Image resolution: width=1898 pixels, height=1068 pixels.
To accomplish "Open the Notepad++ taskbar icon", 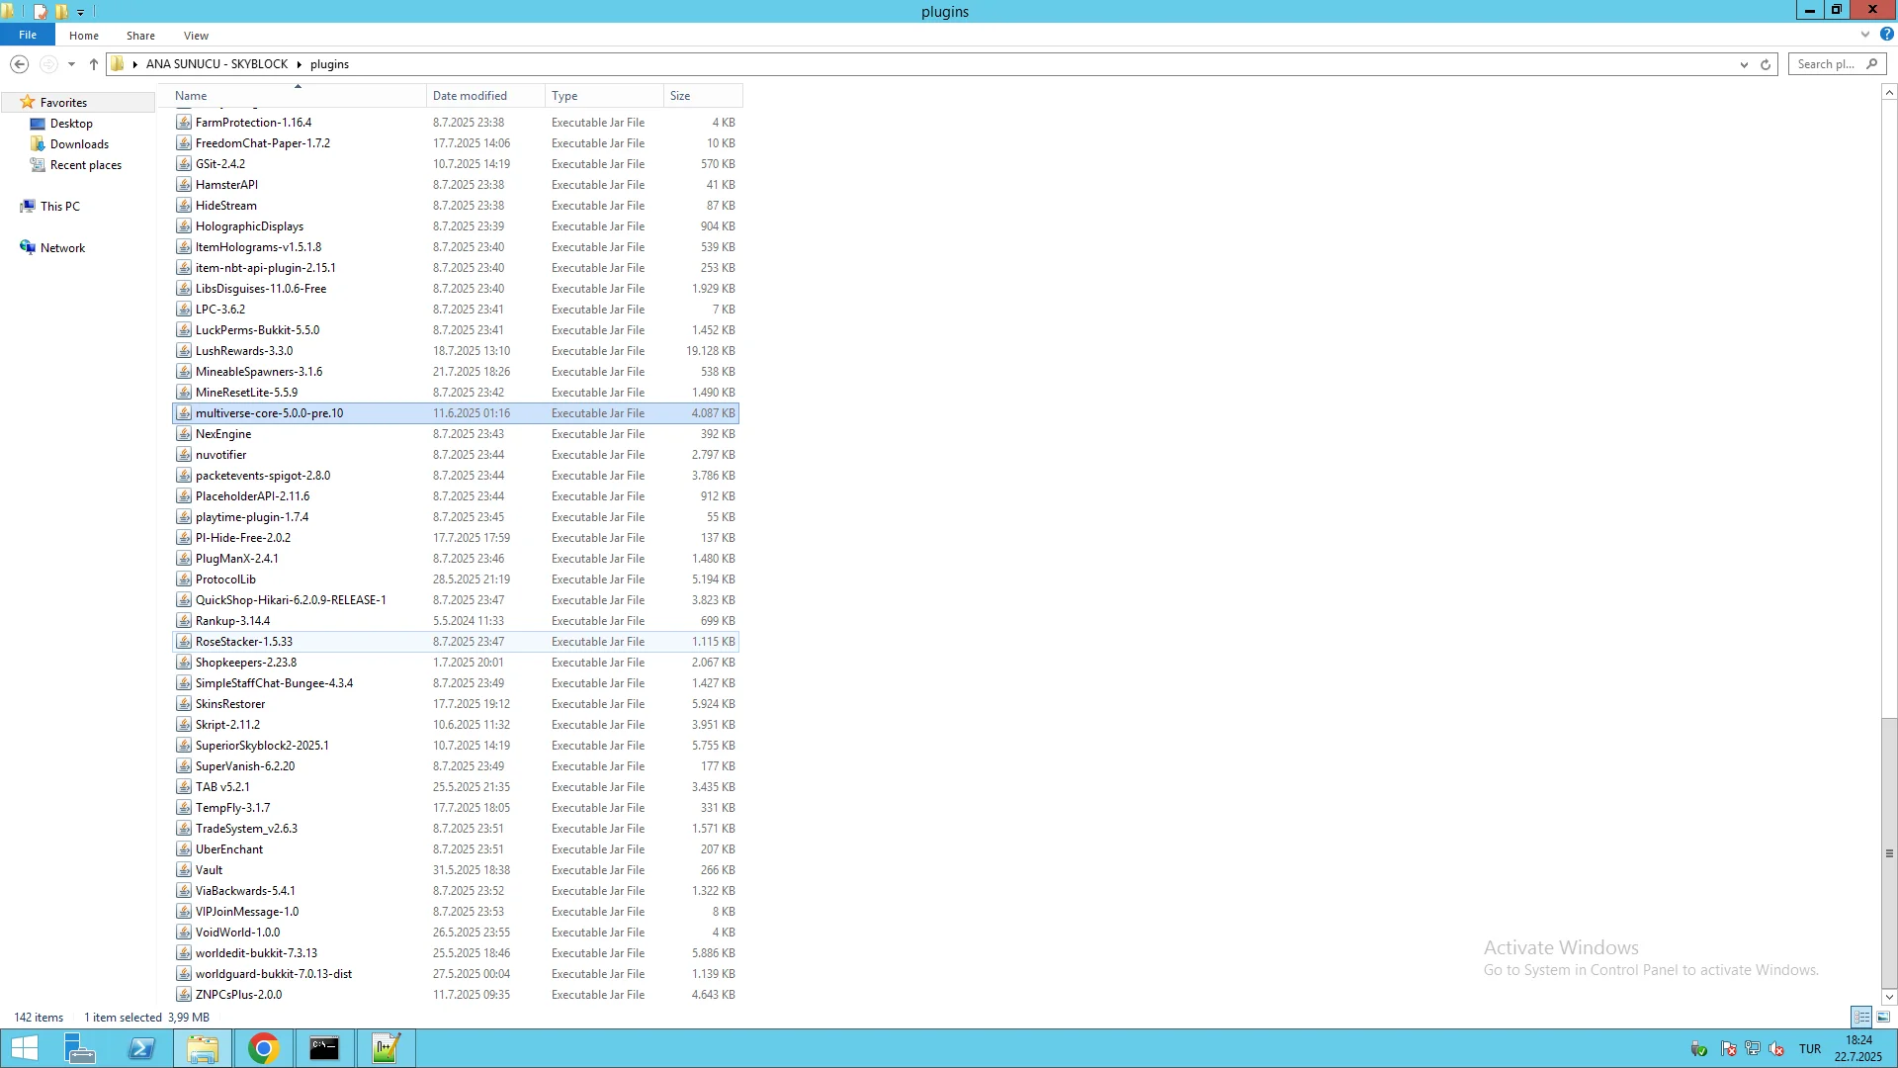I will pyautogui.click(x=386, y=1048).
